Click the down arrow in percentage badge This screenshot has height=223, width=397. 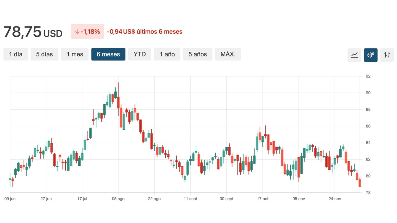(77, 32)
